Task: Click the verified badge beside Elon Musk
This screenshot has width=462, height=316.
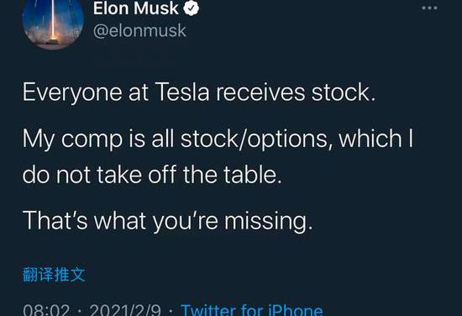Action: pyautogui.click(x=192, y=9)
